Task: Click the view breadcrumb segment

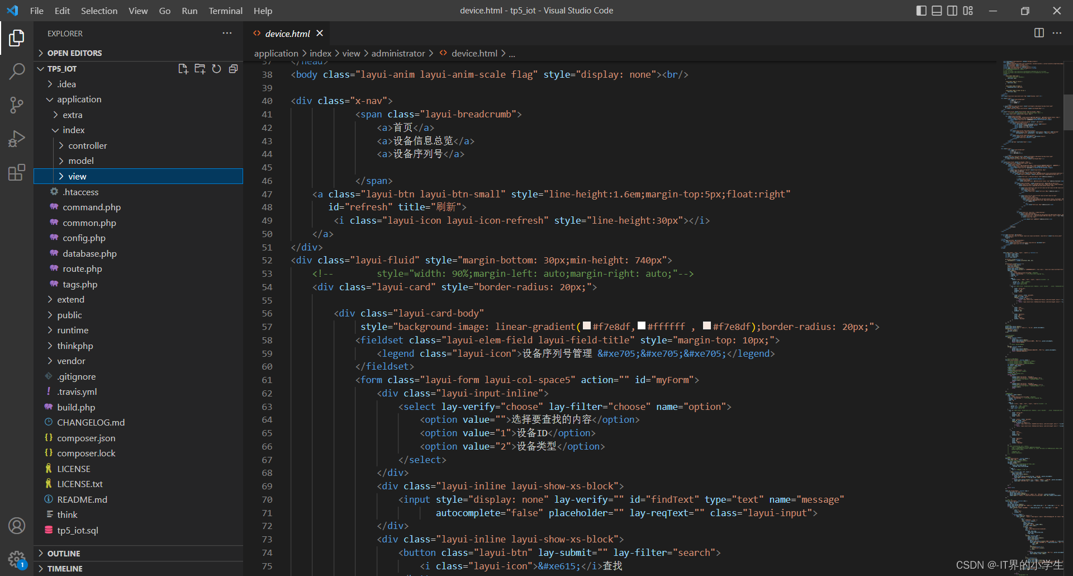Action: 351,54
